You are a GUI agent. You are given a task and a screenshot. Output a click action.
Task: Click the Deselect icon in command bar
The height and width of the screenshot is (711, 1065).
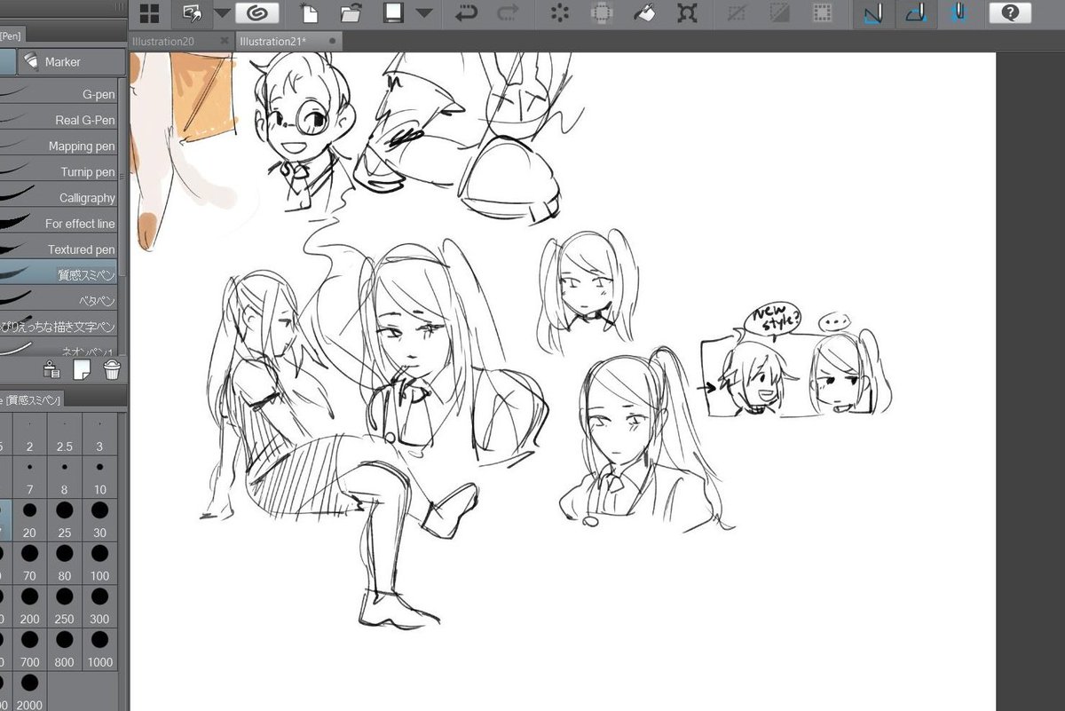(737, 13)
